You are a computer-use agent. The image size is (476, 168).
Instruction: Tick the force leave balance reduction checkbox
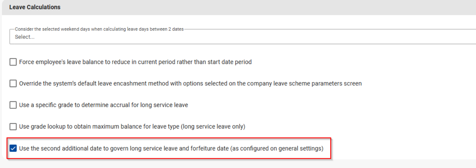pyautogui.click(x=13, y=62)
